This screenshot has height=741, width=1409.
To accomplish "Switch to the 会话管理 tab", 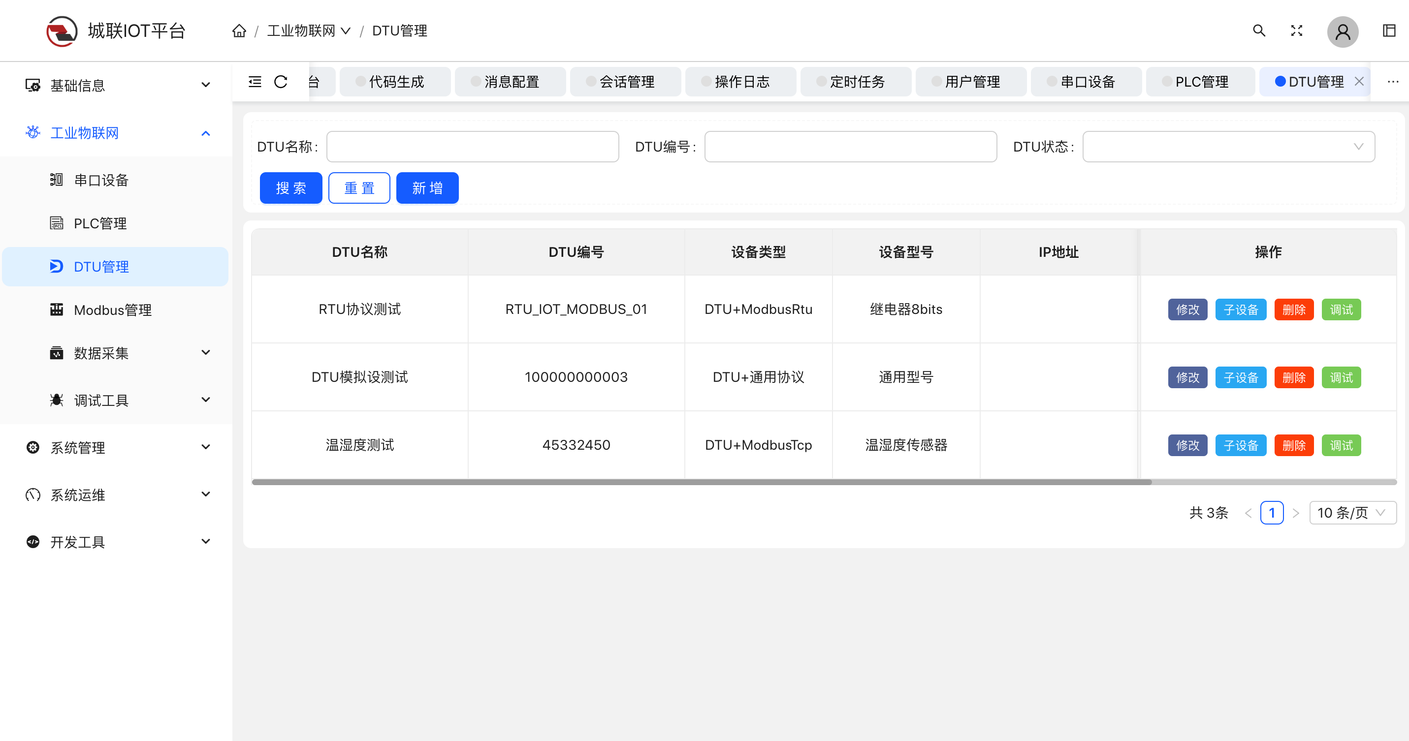I will click(x=626, y=82).
